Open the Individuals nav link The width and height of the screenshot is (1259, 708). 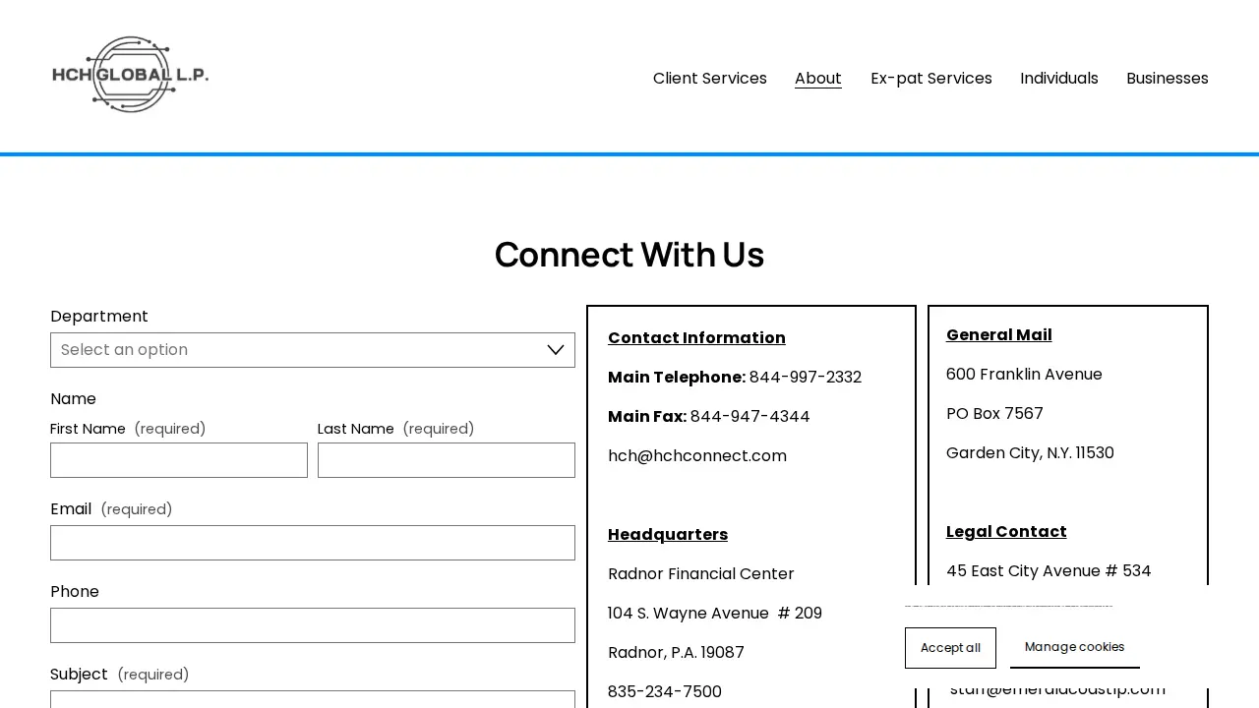point(1059,79)
